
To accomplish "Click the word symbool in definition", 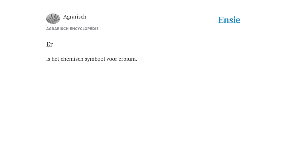I will (95, 59).
